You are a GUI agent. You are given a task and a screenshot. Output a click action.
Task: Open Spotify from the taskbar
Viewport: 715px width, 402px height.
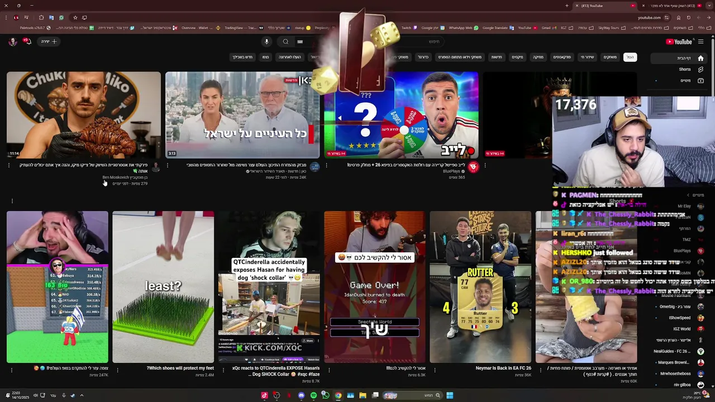point(313,395)
